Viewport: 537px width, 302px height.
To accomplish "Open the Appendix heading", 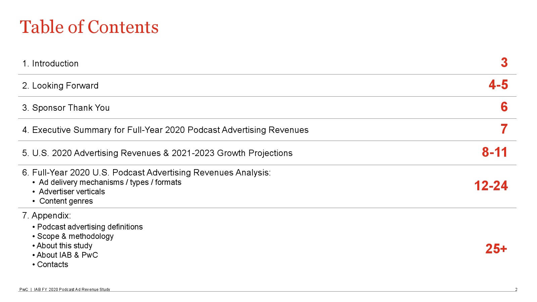I will tap(47, 215).
